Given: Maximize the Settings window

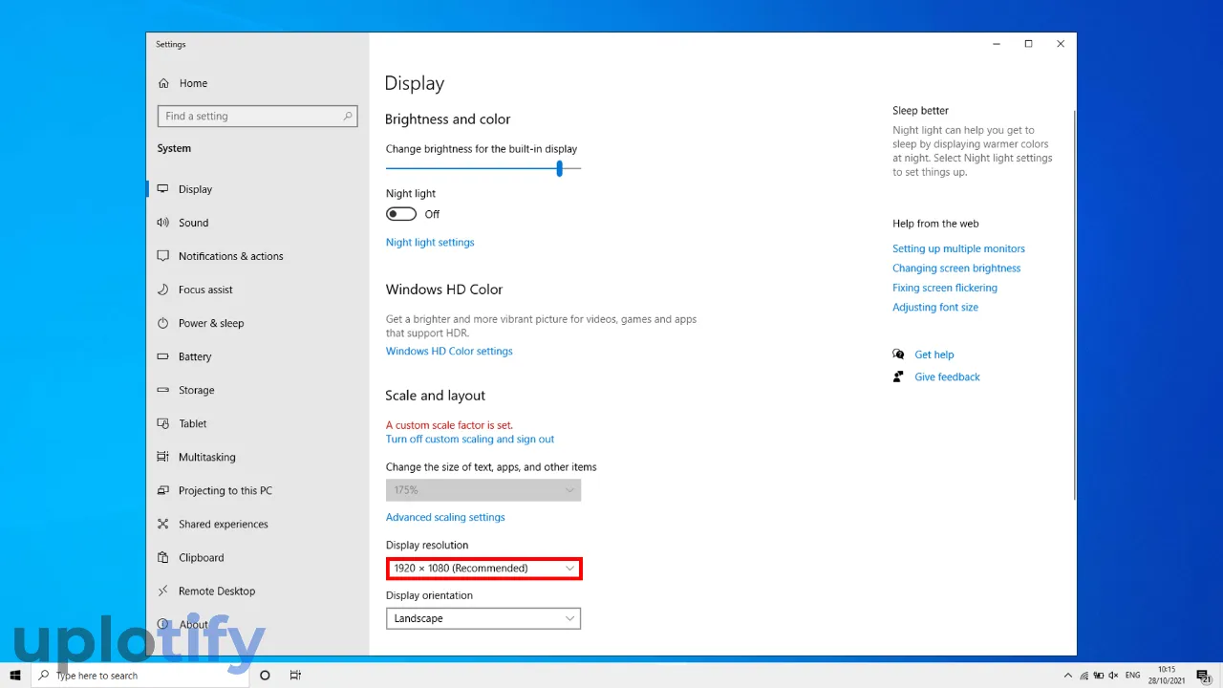Looking at the screenshot, I should pos(1028,44).
